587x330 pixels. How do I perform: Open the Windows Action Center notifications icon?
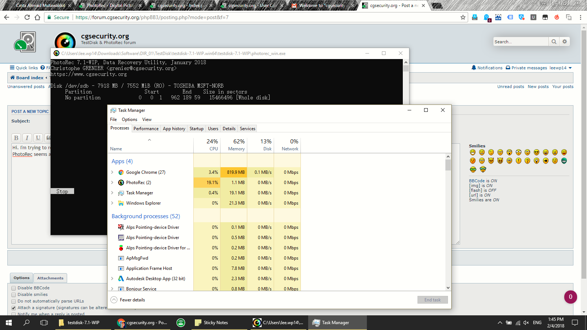(x=575, y=323)
